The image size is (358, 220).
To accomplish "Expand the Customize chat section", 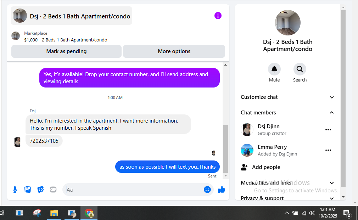I will (x=287, y=97).
